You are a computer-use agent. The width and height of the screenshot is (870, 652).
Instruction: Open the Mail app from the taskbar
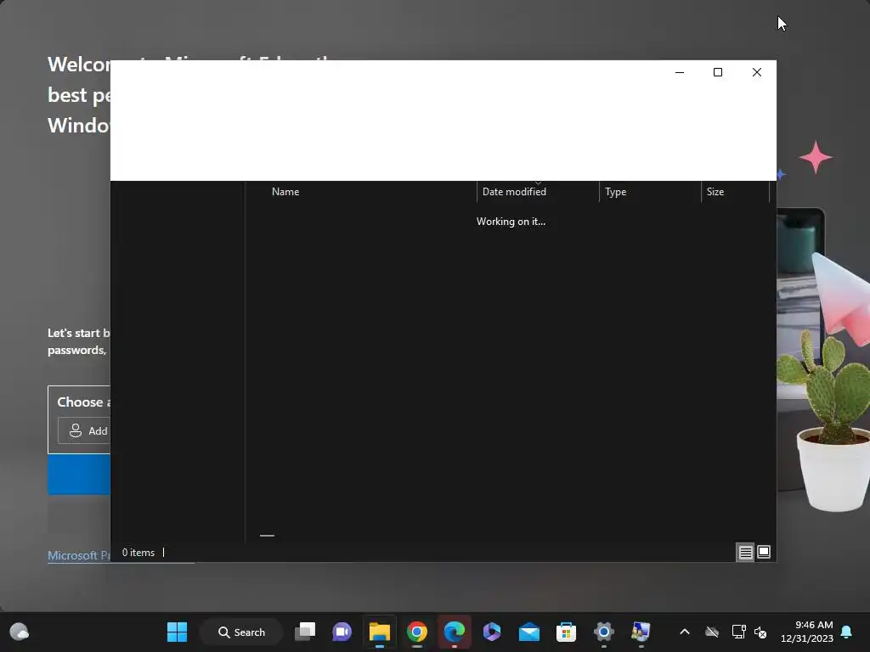(528, 632)
